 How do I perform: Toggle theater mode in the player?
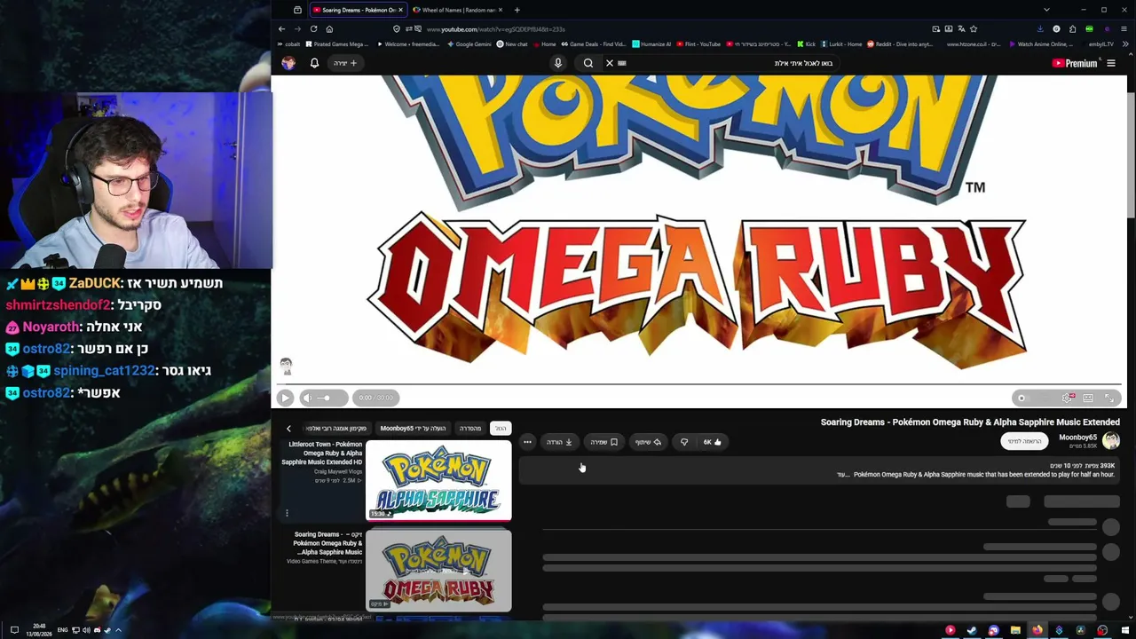pyautogui.click(x=1088, y=398)
